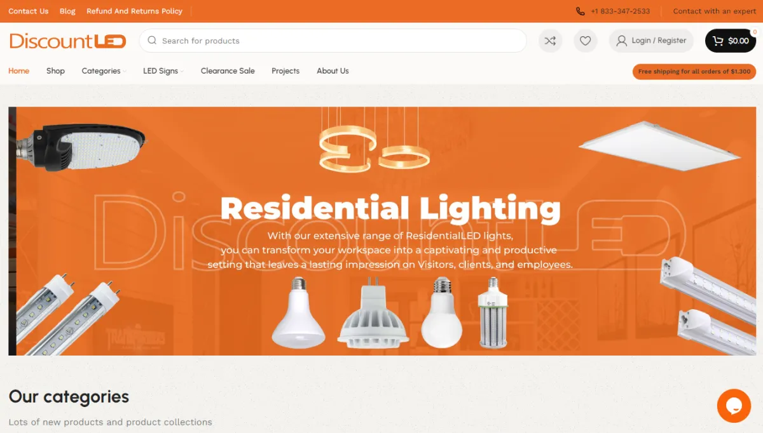Open the Refund And Returns Policy link

[134, 11]
